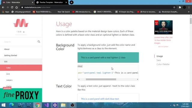
Task: Jump to Usage in table of contents
Action: tap(160, 56)
